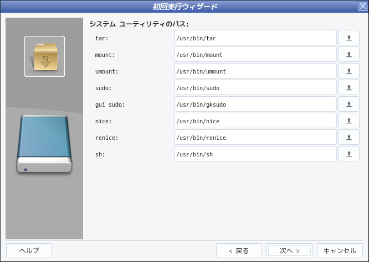Browse for the renice executable

point(348,137)
